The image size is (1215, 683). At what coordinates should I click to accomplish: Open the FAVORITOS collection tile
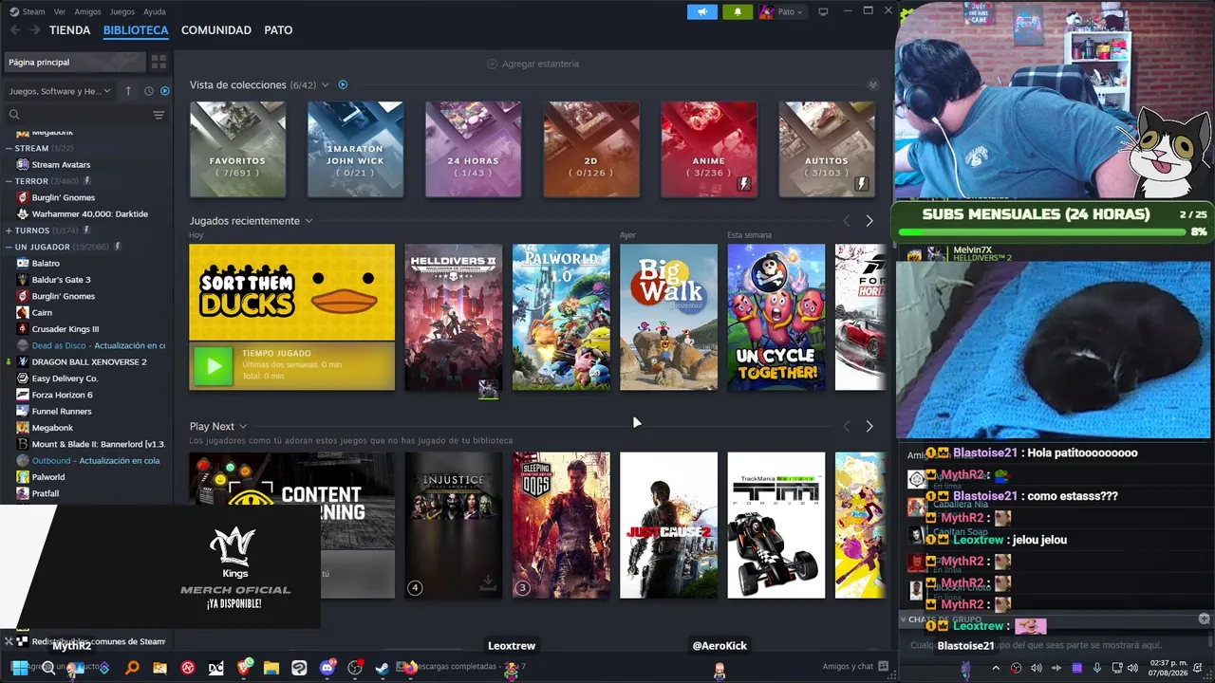(x=237, y=149)
